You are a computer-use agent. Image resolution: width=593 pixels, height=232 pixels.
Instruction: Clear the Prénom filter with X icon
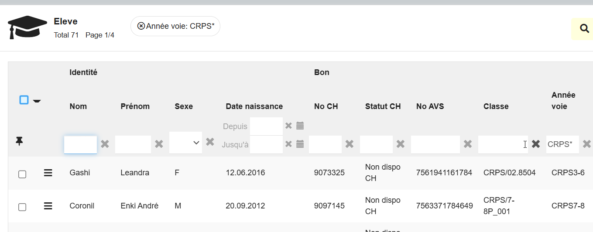(159, 144)
